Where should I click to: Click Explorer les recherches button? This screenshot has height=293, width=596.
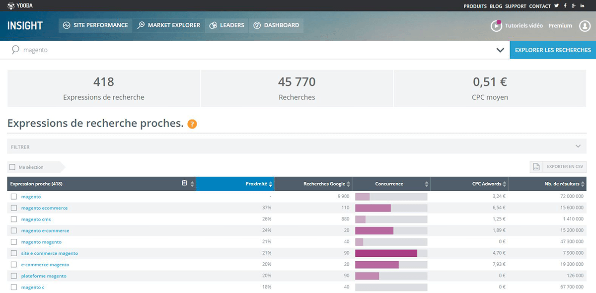[553, 50]
